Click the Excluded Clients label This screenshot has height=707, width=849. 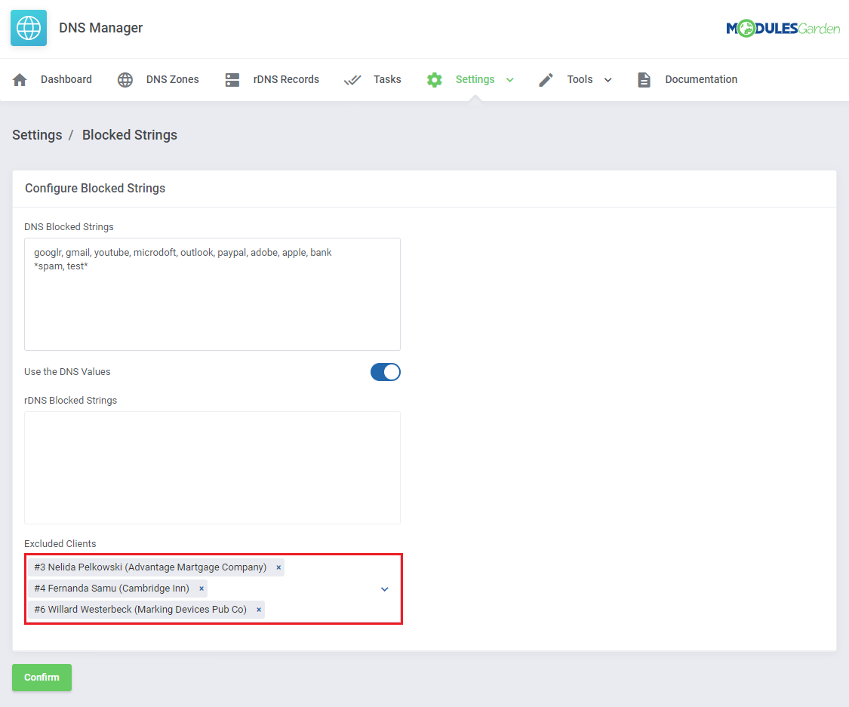(60, 543)
